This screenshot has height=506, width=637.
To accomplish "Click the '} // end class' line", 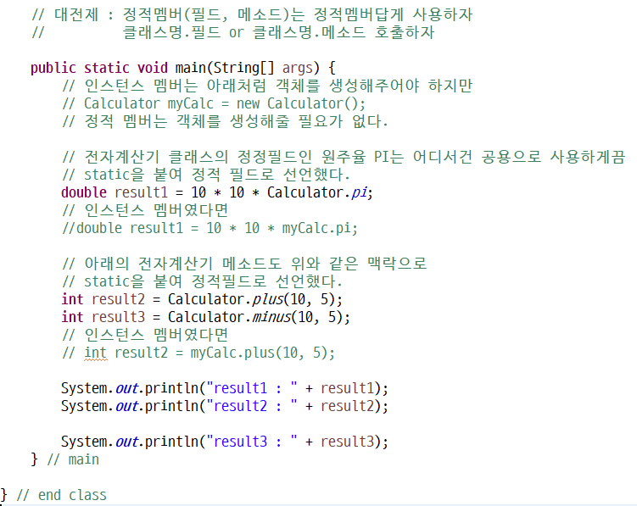I will click(53, 495).
